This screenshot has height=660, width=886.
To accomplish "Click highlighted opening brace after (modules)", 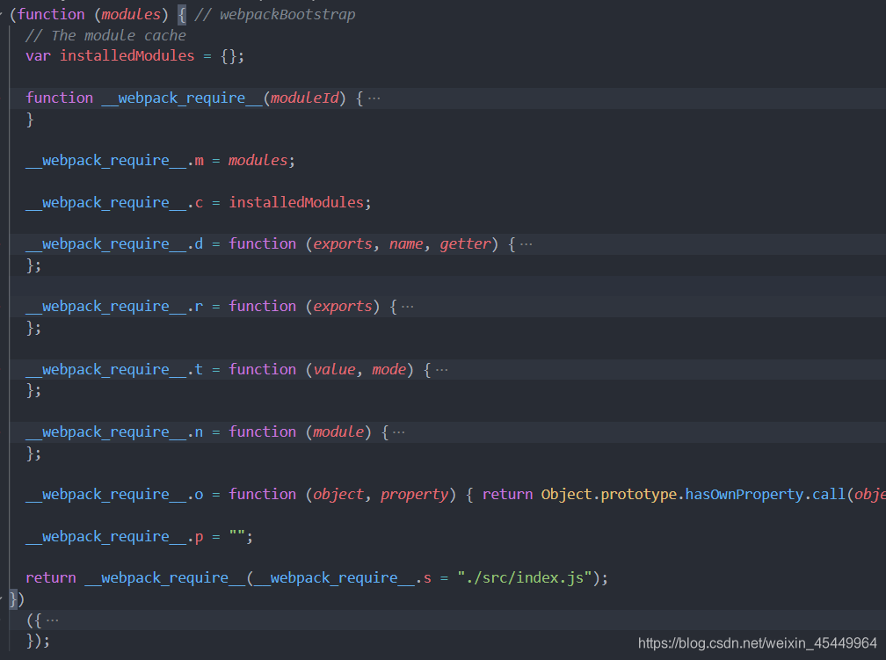I will (182, 15).
